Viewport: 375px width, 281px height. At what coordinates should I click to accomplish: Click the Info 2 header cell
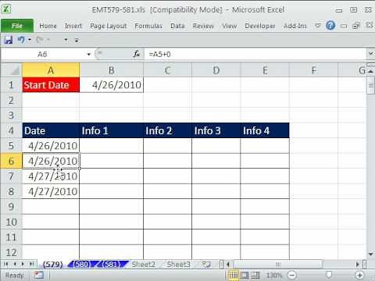click(x=167, y=130)
